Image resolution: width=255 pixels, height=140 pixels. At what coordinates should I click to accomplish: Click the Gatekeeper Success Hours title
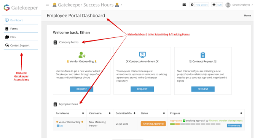(x=86, y=5)
